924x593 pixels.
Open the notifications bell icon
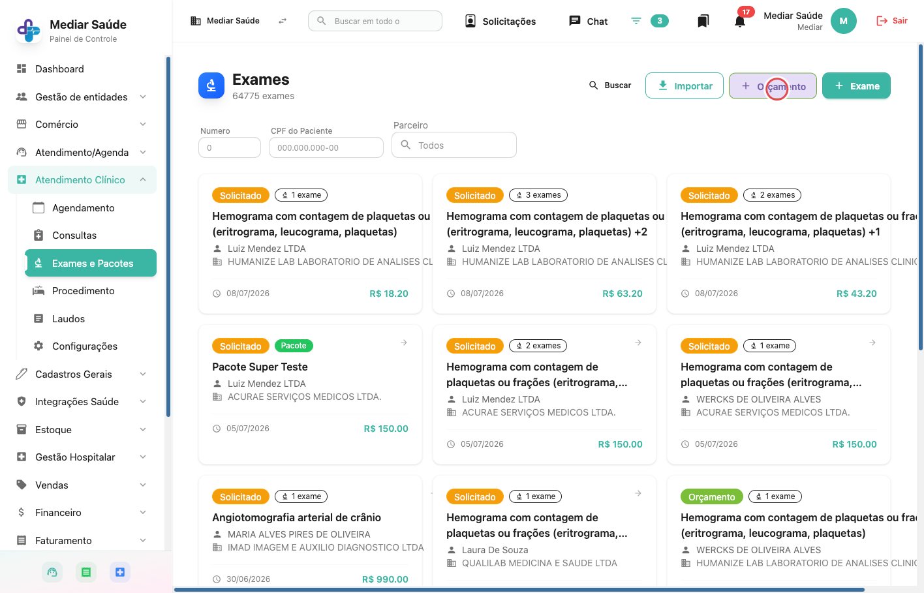click(740, 21)
